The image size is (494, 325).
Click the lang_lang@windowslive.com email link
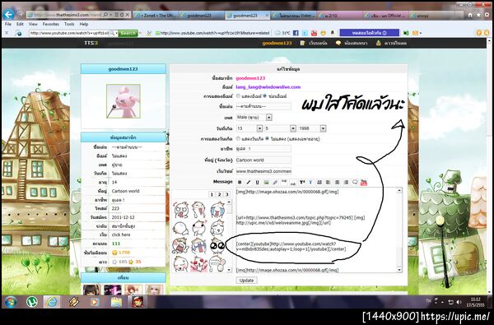coord(268,87)
